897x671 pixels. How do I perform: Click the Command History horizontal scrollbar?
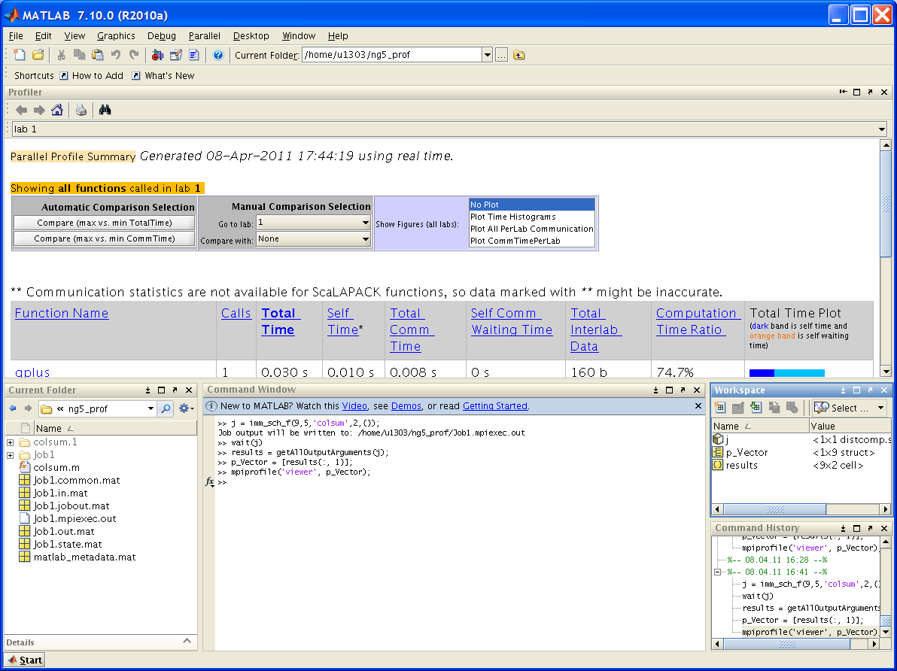(786, 644)
